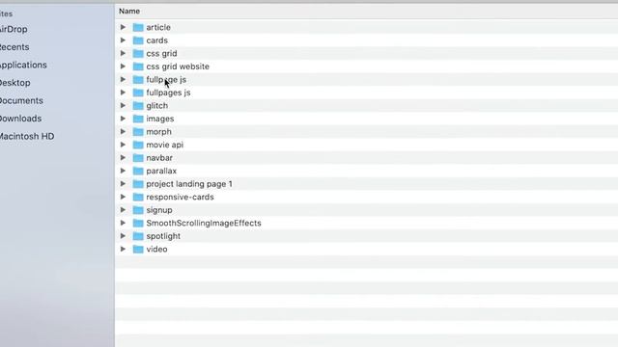Select the 'glitch' folder name
This screenshot has width=618, height=347.
click(156, 105)
